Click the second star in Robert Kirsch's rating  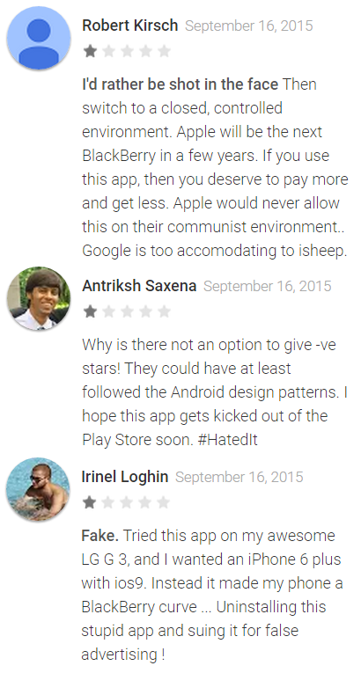(108, 51)
